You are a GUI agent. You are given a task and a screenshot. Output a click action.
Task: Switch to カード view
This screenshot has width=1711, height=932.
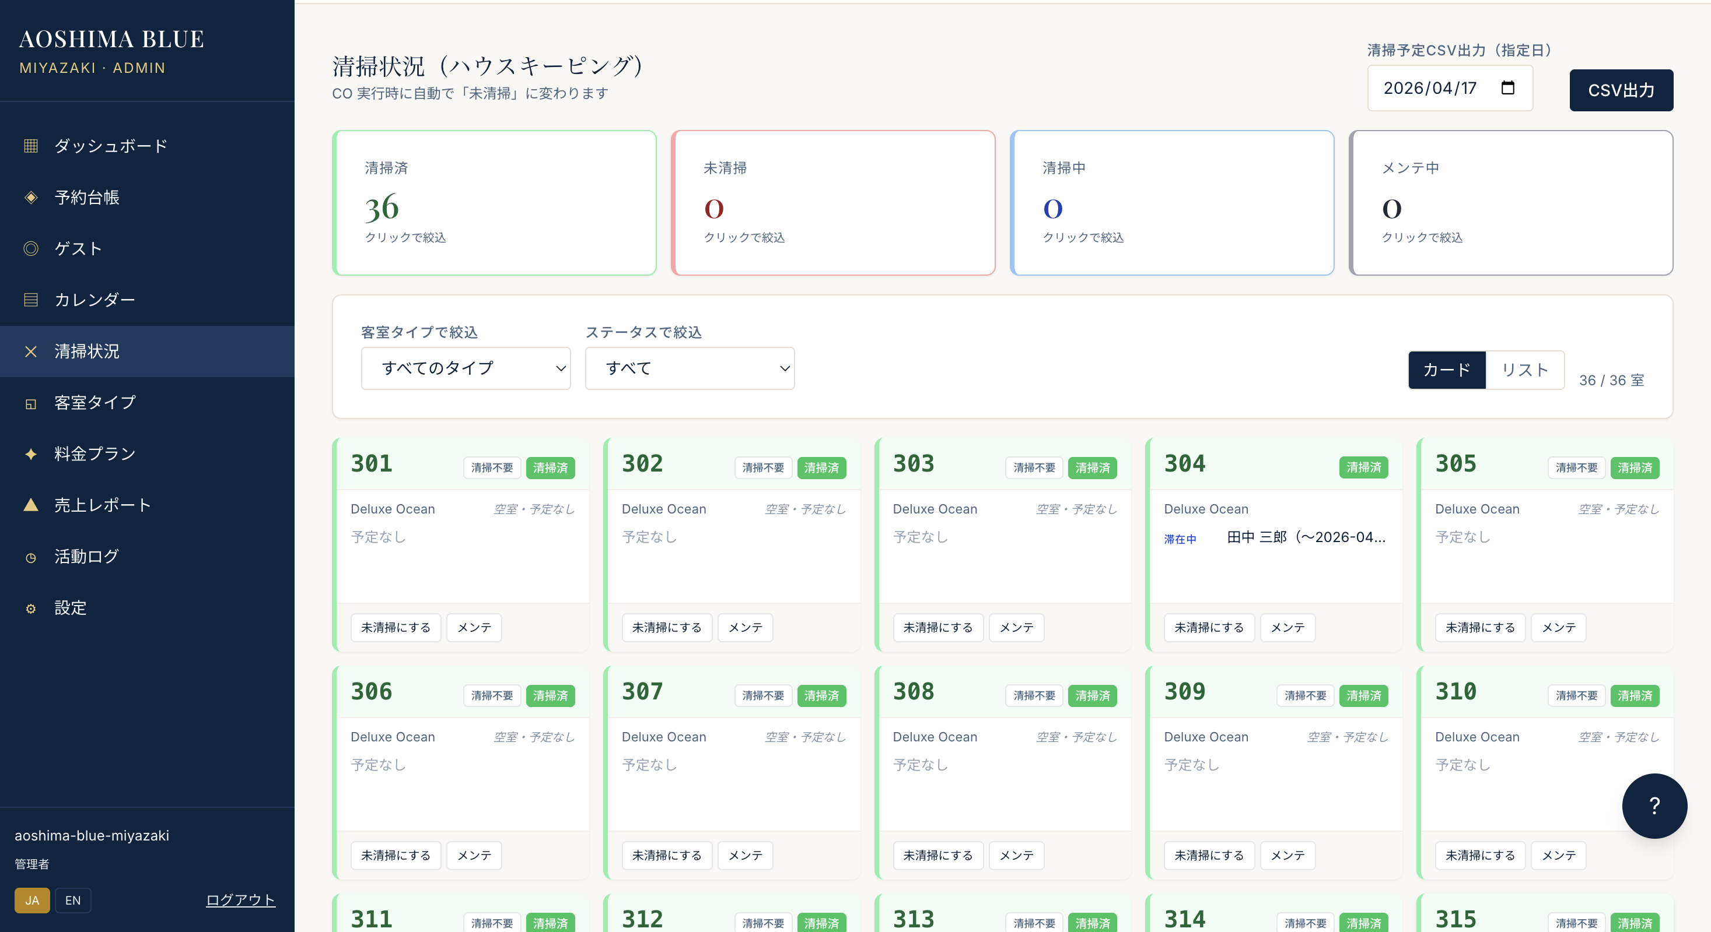[1447, 370]
